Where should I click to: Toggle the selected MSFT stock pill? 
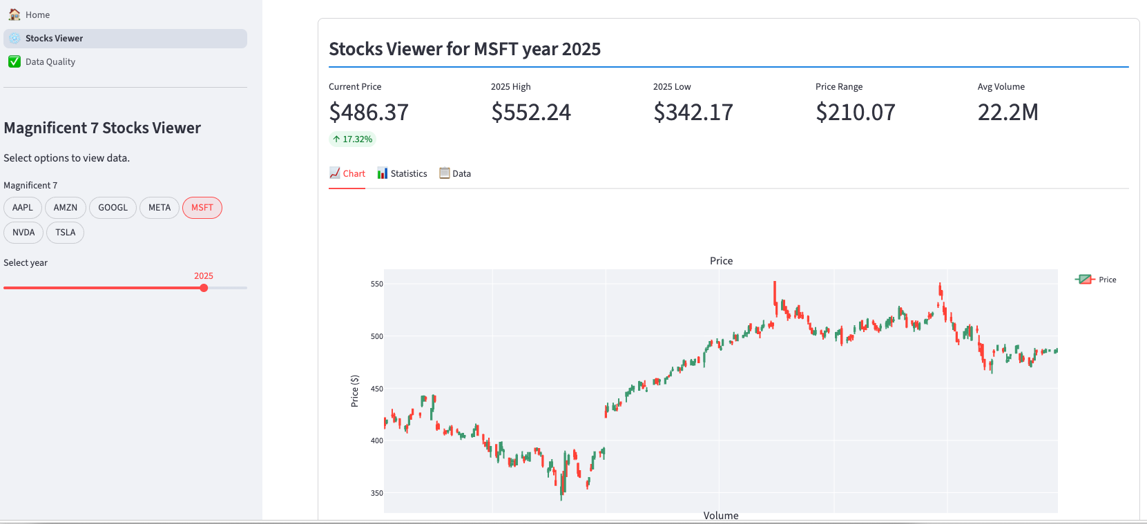(202, 208)
